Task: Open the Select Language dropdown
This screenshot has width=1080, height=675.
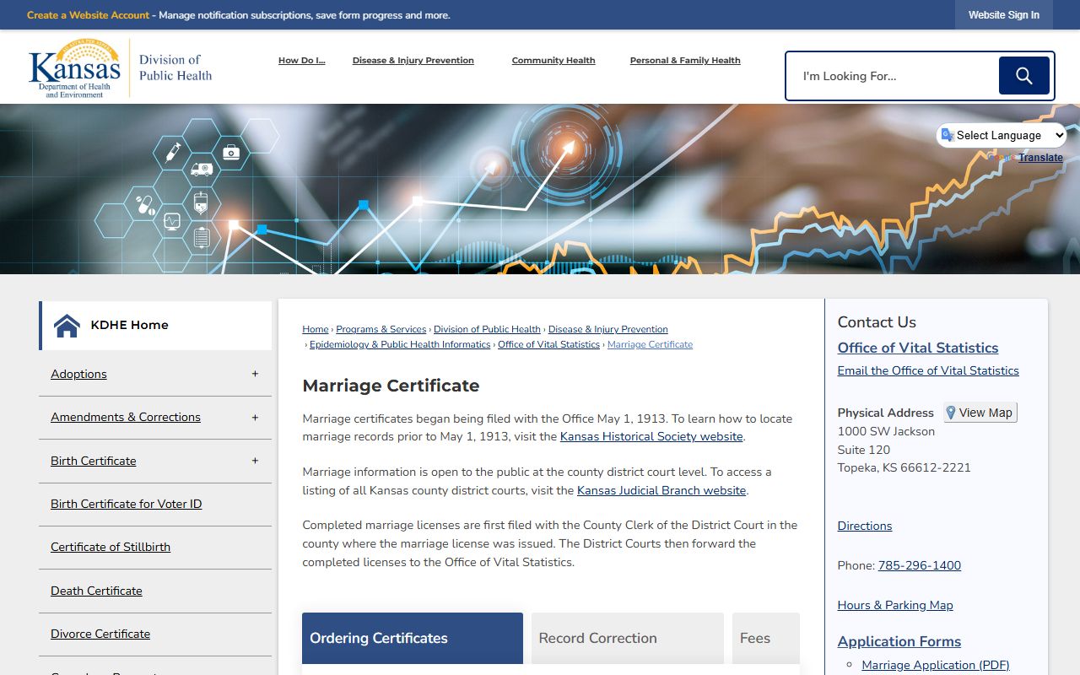Action: (1002, 135)
